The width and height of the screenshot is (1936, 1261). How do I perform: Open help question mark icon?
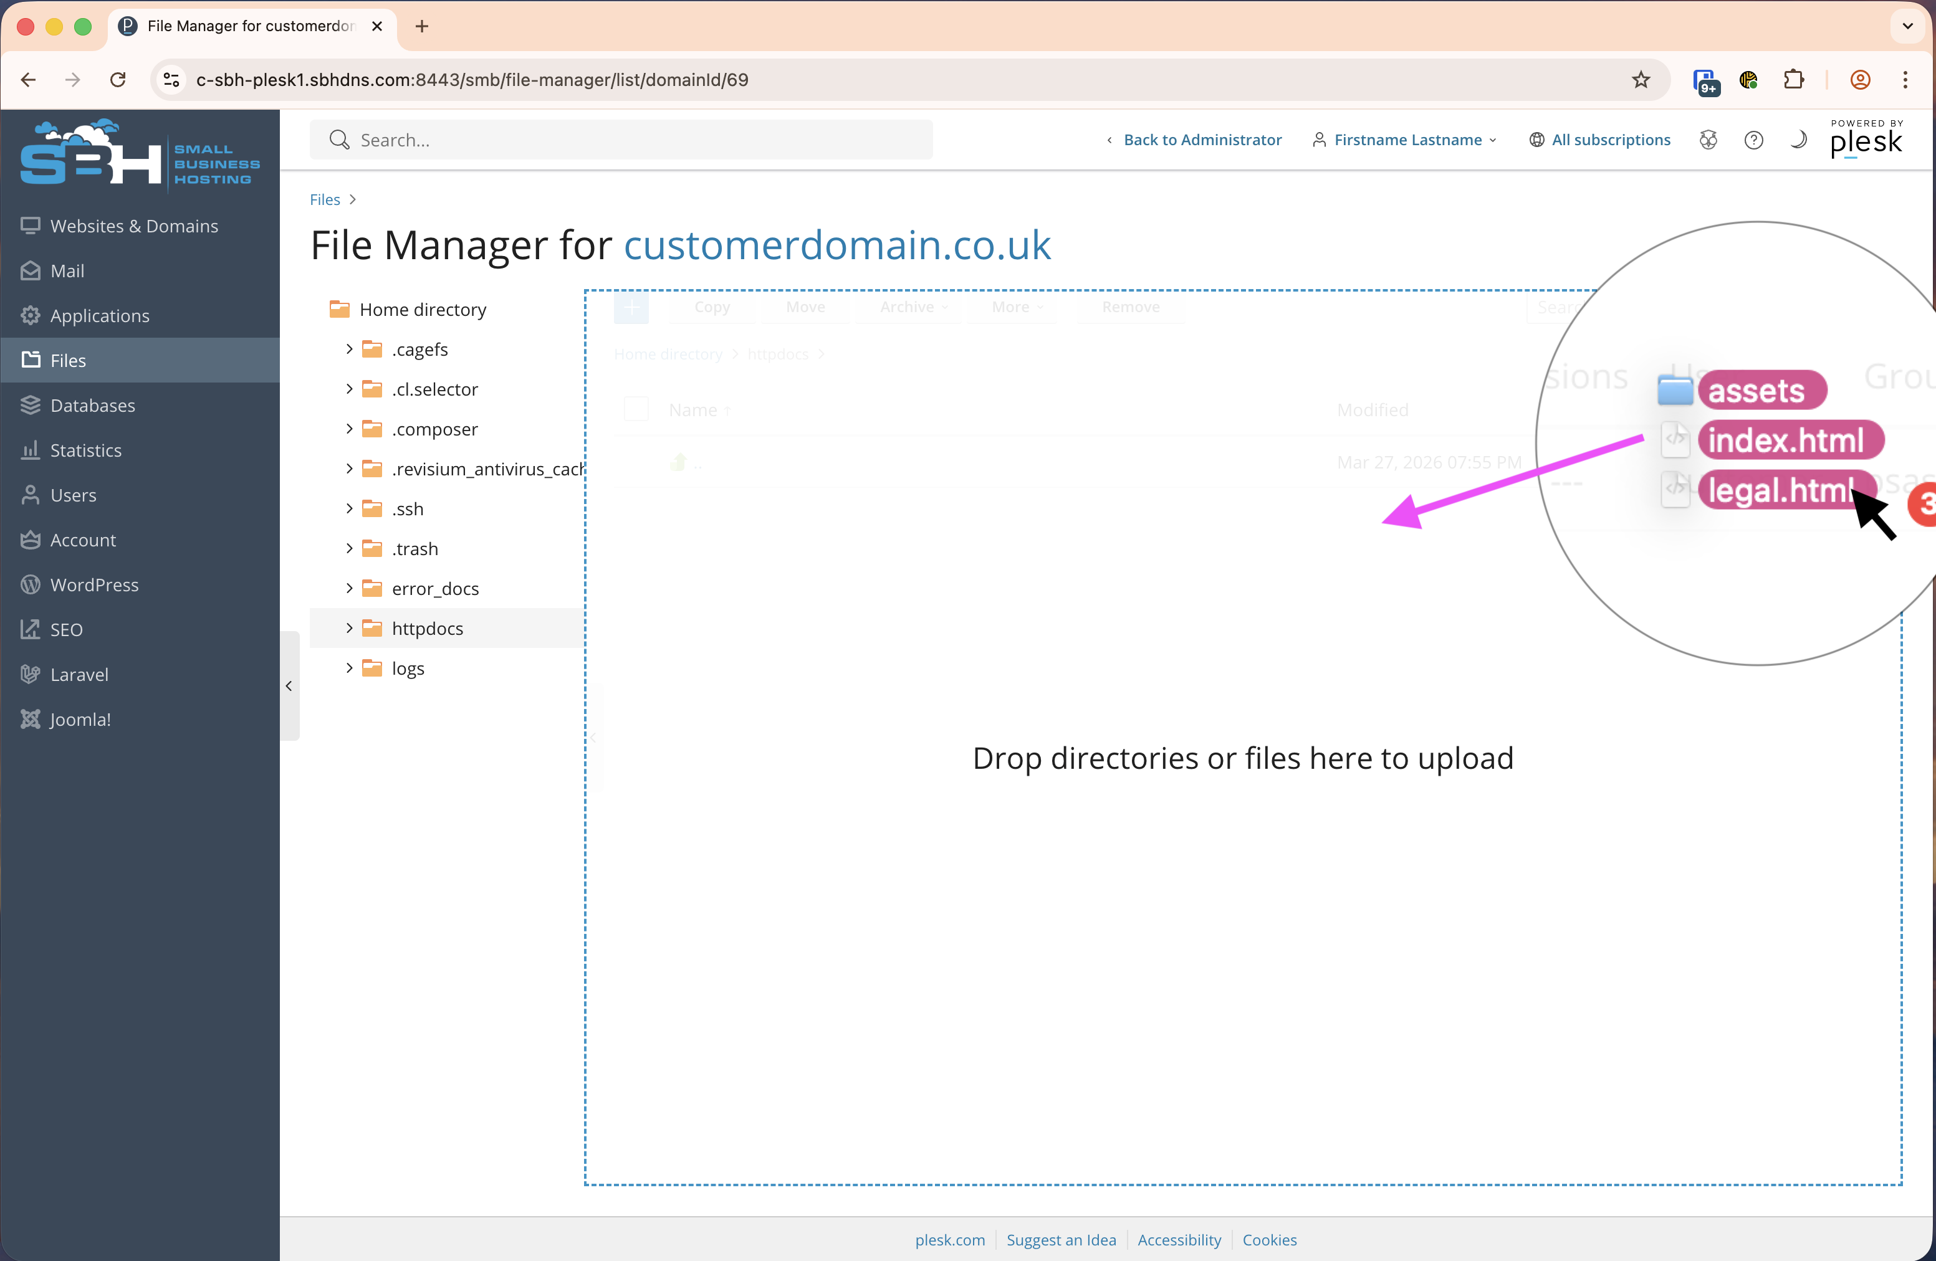(1754, 140)
